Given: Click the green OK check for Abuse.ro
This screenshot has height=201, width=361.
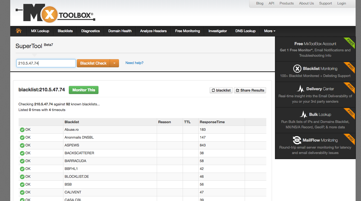Looking at the screenshot, I should (x=22, y=130).
